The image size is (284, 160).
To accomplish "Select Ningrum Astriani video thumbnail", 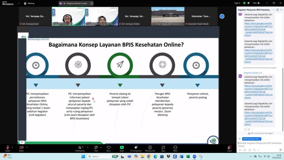I will tap(68, 16).
